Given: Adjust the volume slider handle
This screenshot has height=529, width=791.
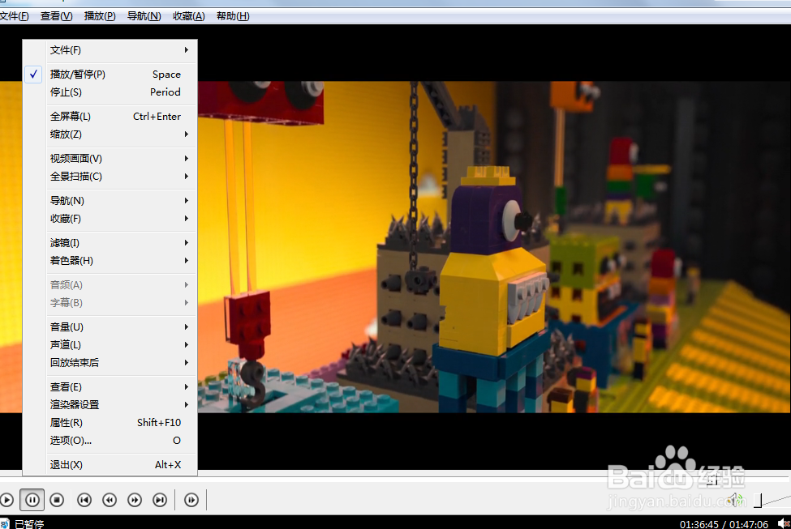Looking at the screenshot, I should pyautogui.click(x=758, y=501).
